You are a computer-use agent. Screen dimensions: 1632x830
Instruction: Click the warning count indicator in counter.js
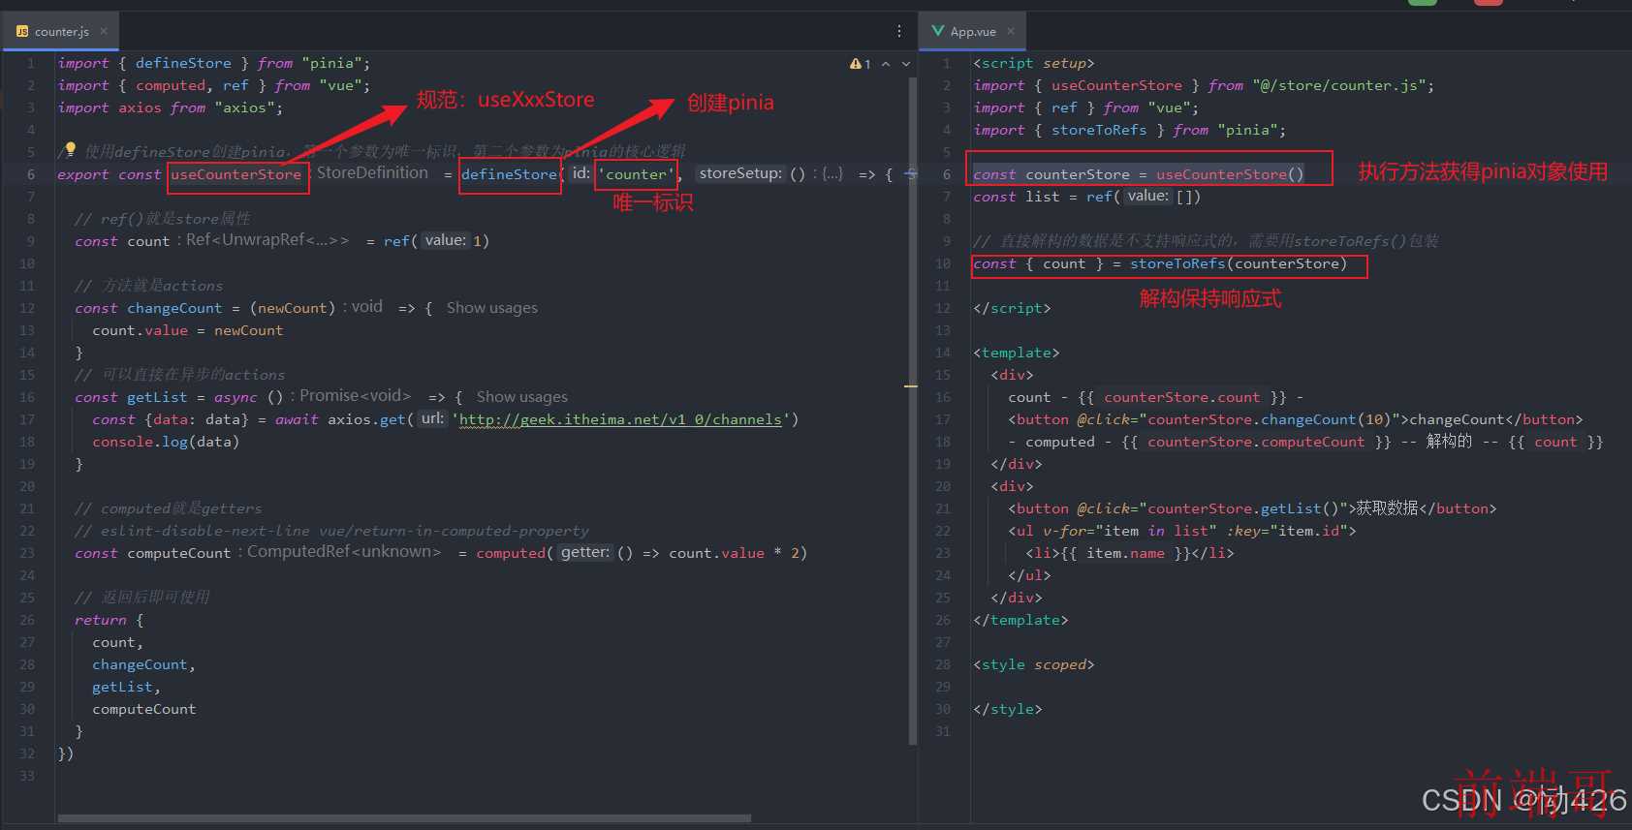coord(860,64)
